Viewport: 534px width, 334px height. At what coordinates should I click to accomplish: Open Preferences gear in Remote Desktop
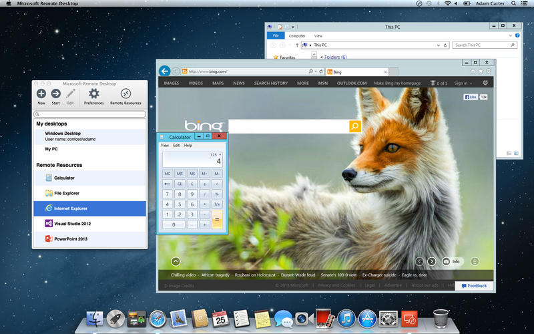(93, 94)
